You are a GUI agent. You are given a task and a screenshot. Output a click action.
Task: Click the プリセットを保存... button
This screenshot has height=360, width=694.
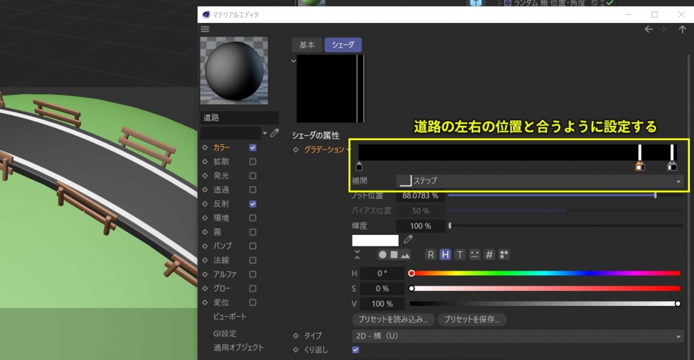pyautogui.click(x=472, y=319)
